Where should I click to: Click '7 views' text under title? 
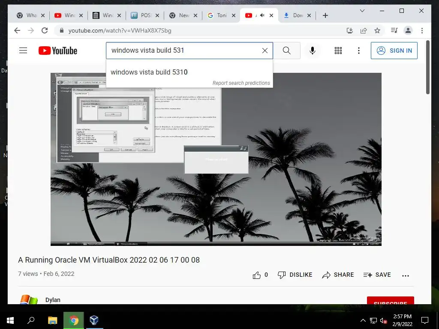tap(28, 274)
